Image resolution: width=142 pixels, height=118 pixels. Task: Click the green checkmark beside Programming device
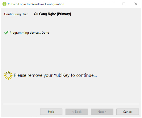click(x=6, y=33)
